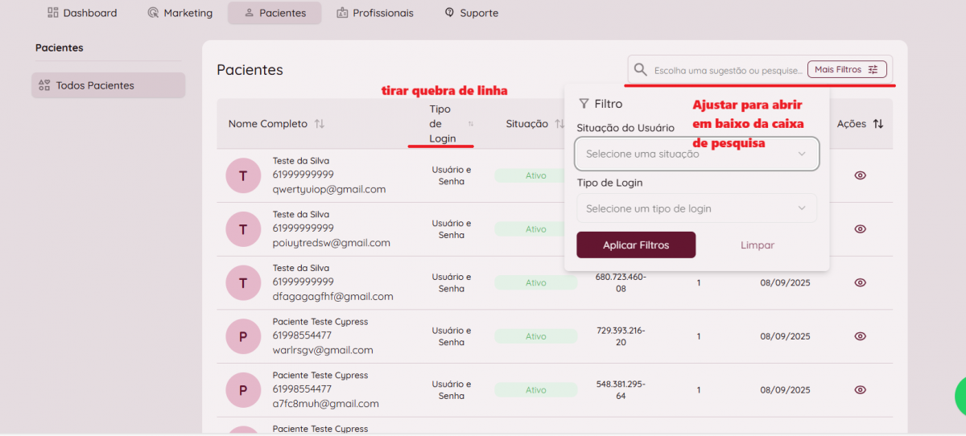Click the Todos Pacientes sidebar icon

[x=44, y=85]
